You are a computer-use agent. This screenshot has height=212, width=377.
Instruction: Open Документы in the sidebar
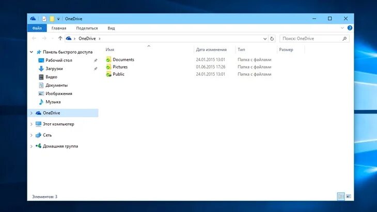(56, 85)
